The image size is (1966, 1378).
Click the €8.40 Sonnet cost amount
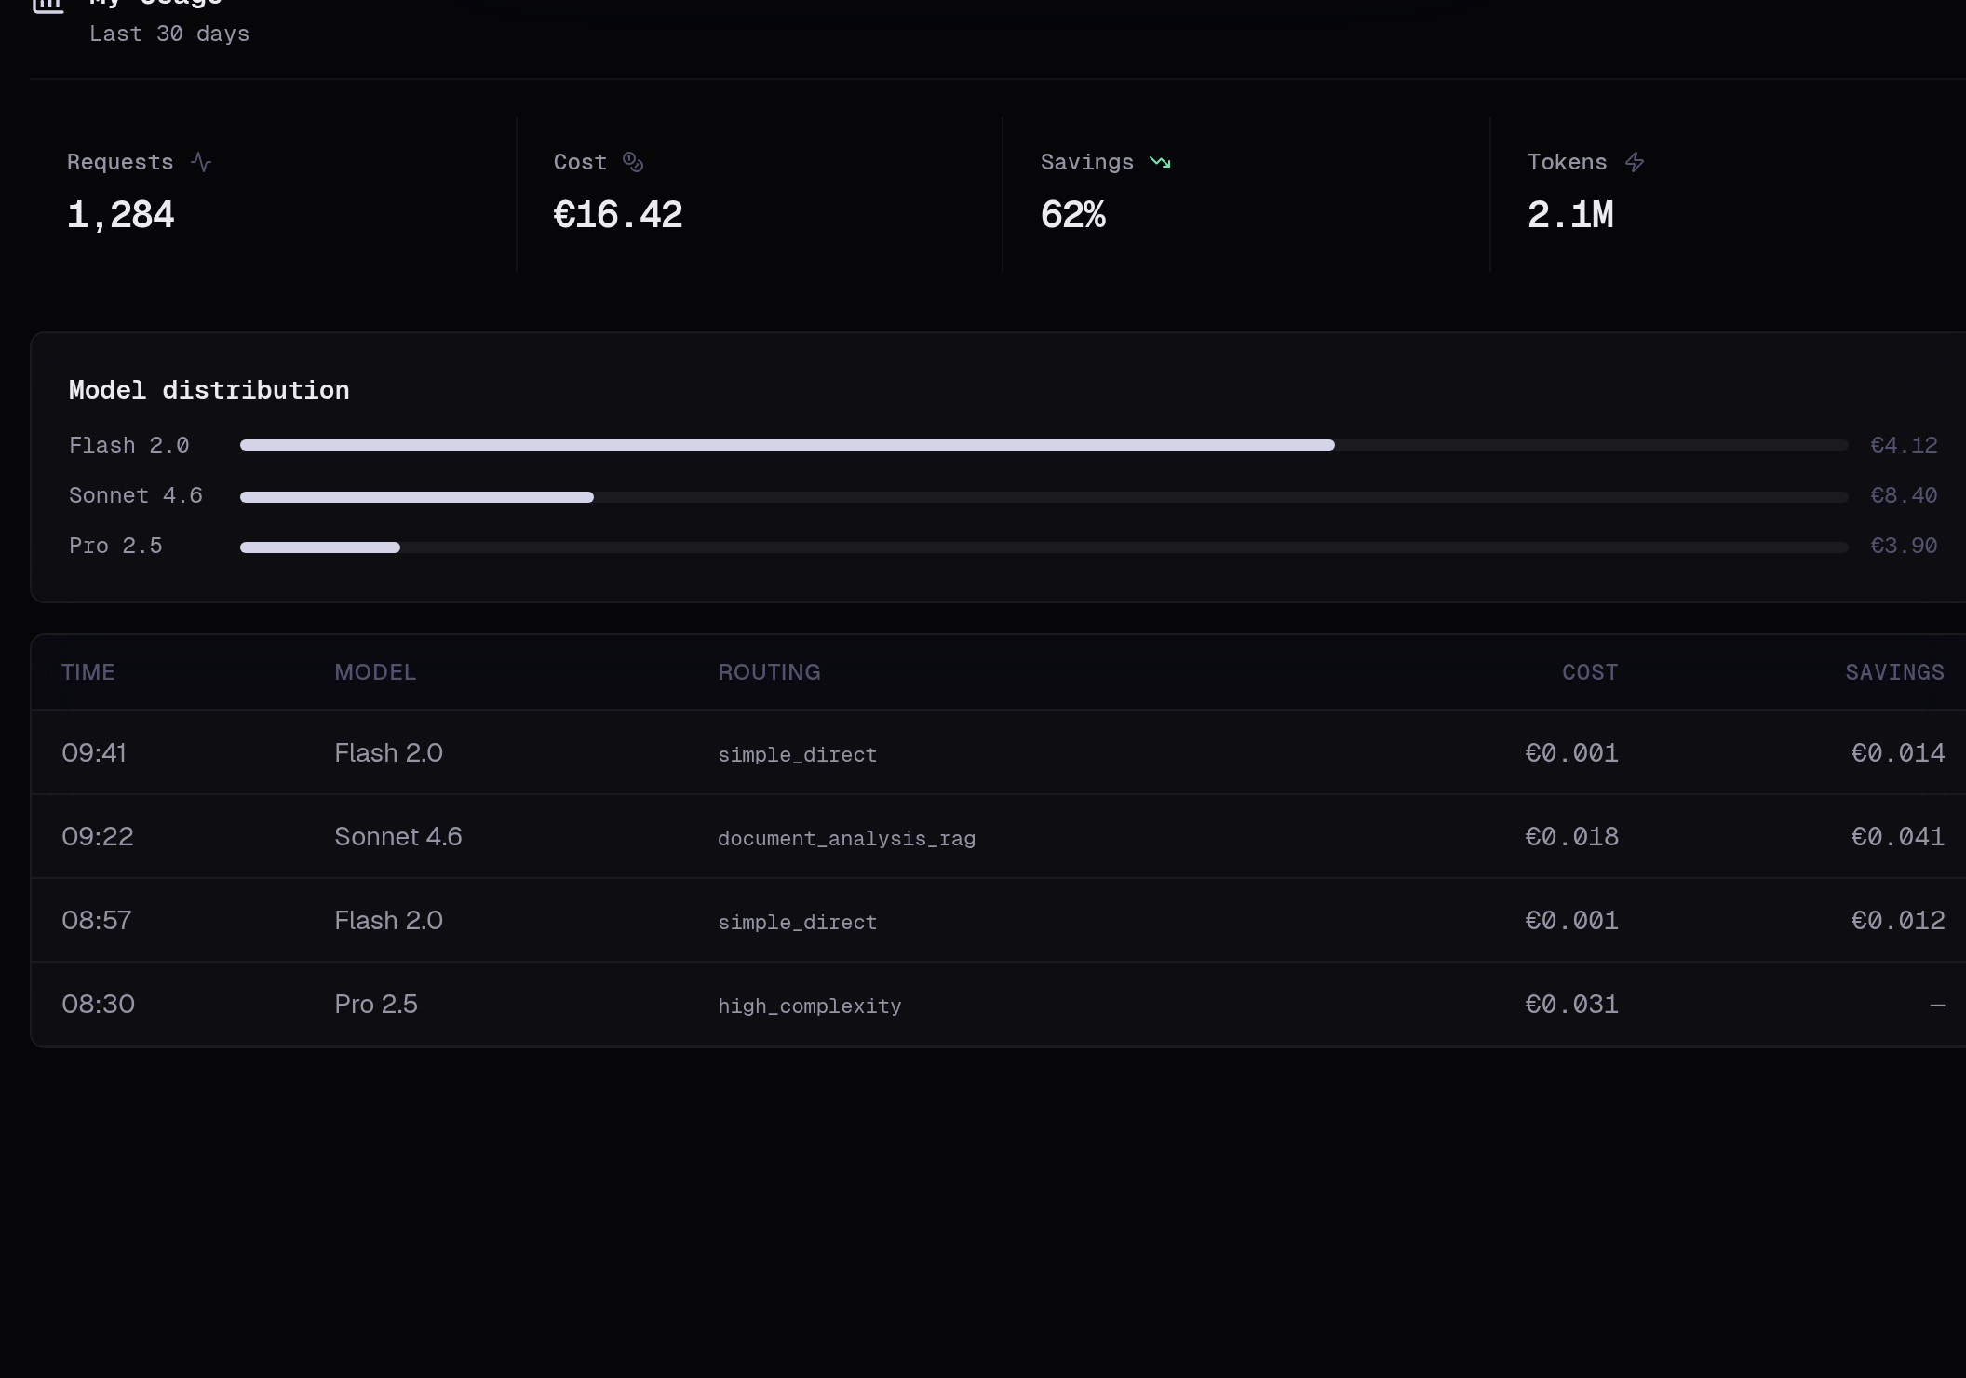[x=1904, y=495]
